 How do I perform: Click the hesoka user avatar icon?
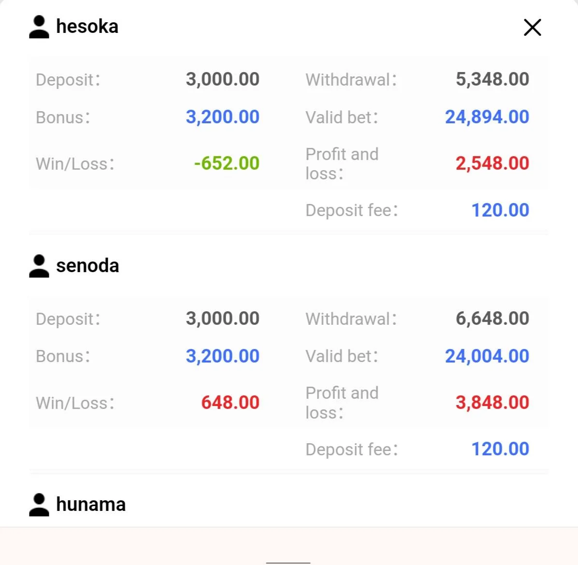(x=39, y=27)
